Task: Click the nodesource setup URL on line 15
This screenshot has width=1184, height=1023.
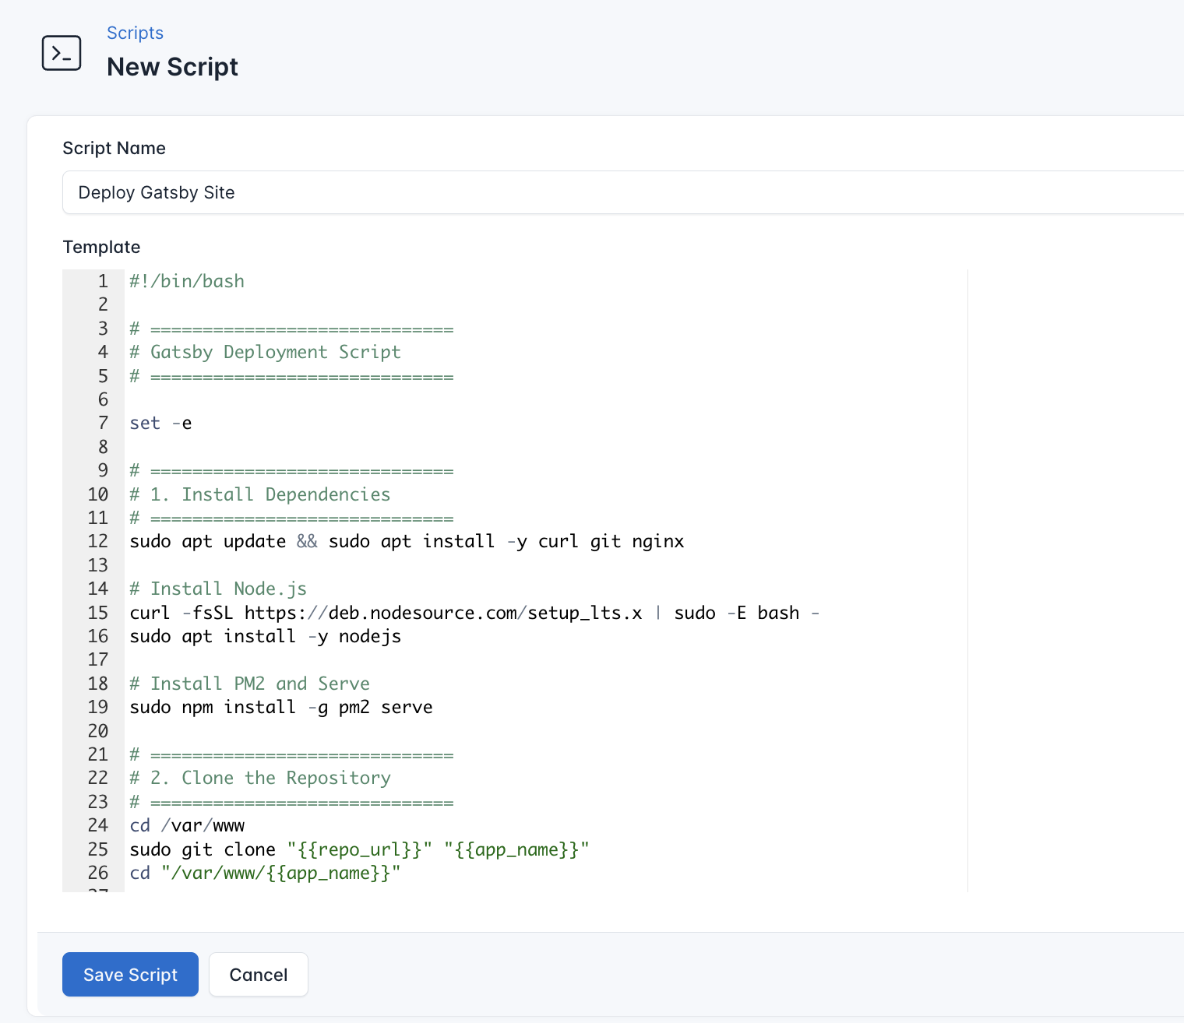Action: 442,613
